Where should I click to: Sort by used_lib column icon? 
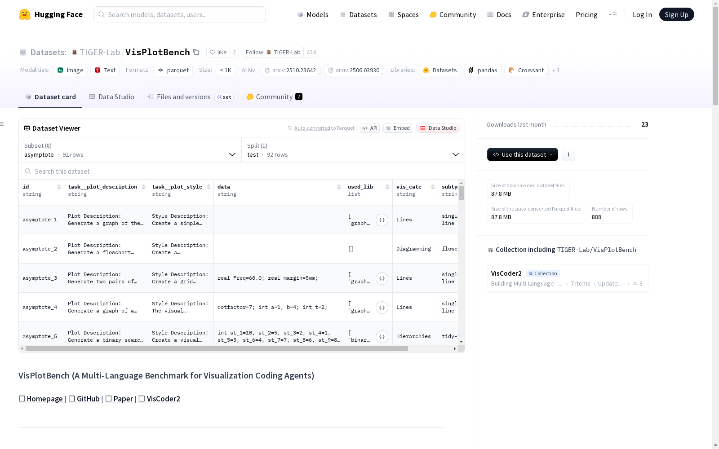[388, 187]
